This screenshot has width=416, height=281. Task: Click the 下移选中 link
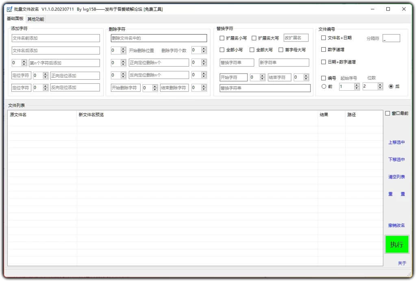pos(396,159)
